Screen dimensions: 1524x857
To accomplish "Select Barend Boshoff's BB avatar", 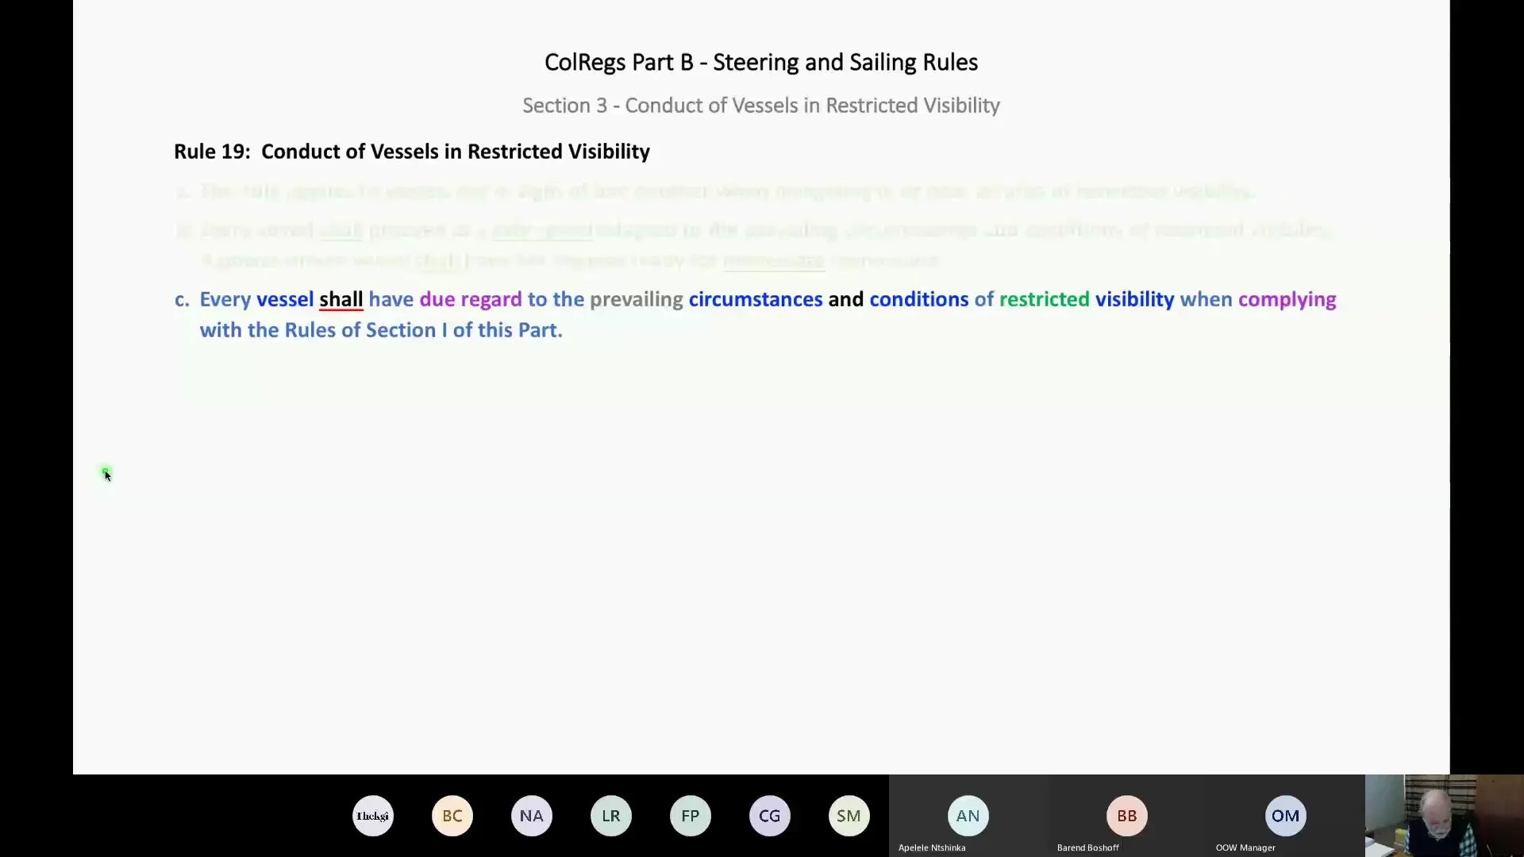I will click(x=1126, y=816).
